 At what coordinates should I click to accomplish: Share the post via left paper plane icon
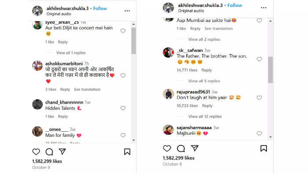tap(62, 151)
